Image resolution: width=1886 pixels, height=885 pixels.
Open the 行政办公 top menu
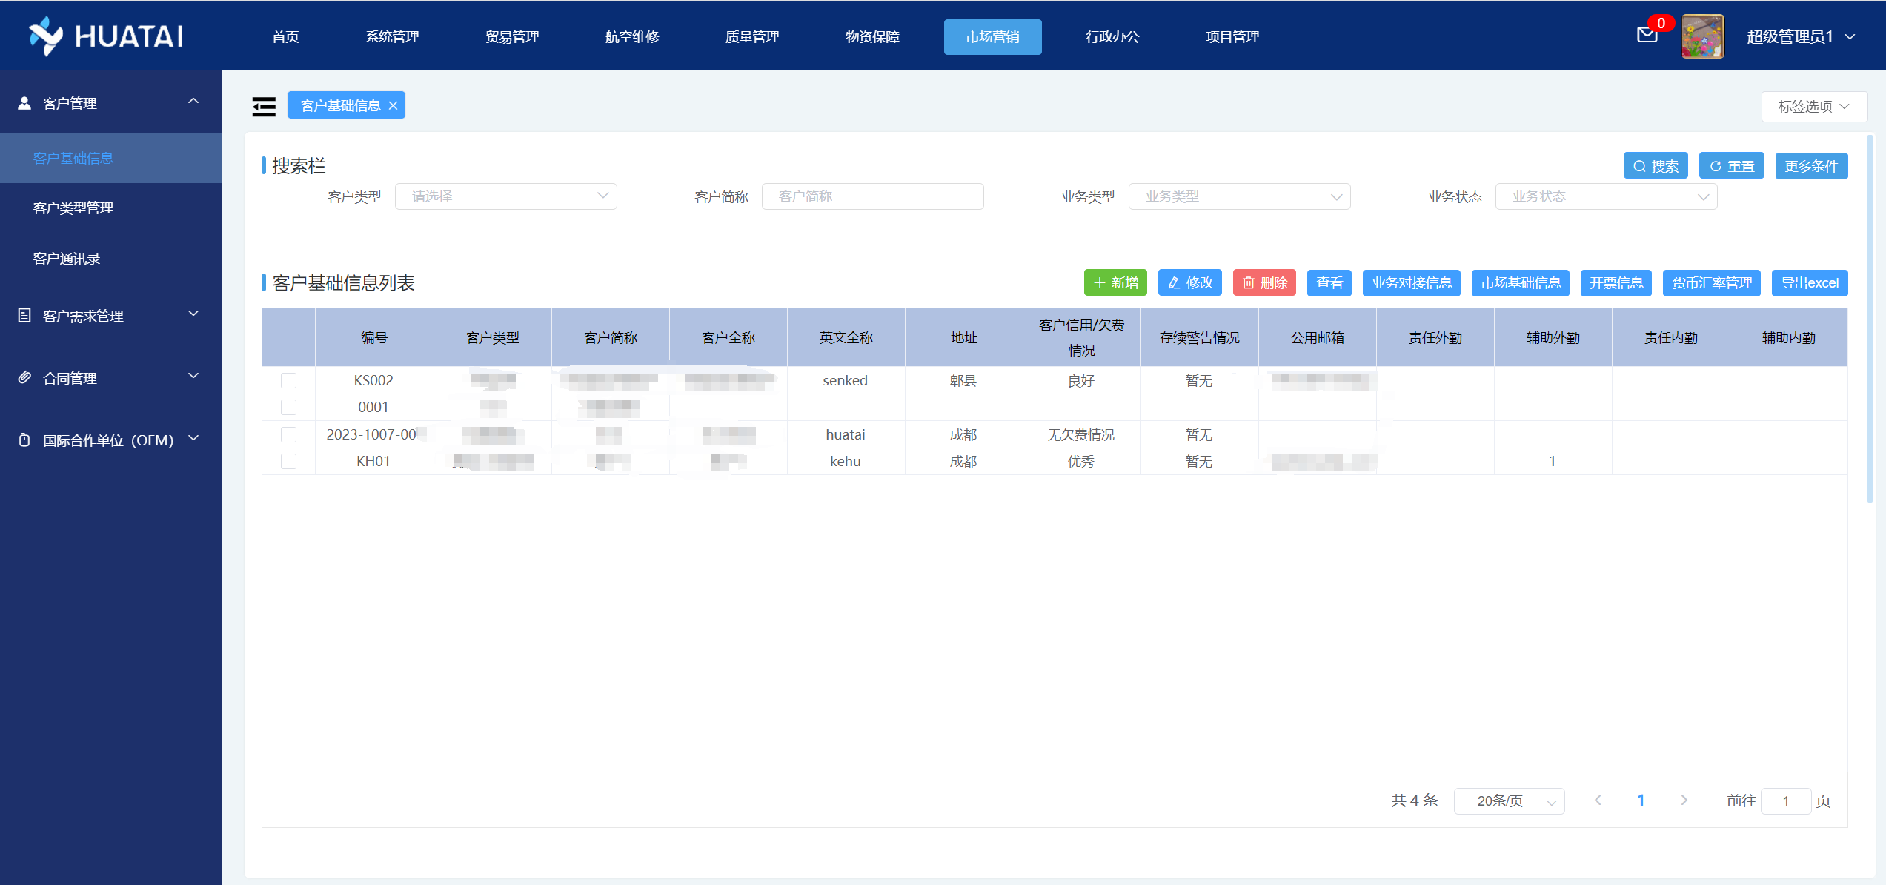point(1112,36)
